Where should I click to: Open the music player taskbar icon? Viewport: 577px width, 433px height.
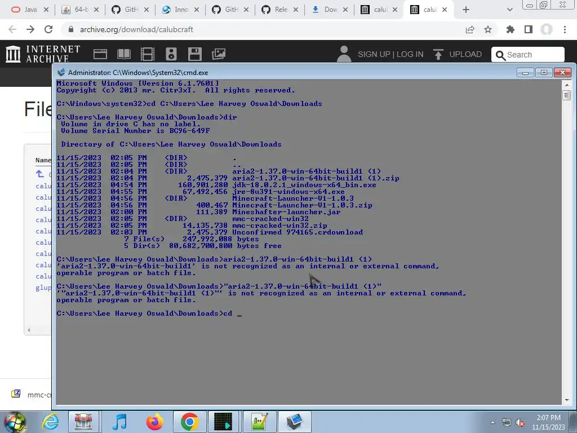pyautogui.click(x=119, y=422)
